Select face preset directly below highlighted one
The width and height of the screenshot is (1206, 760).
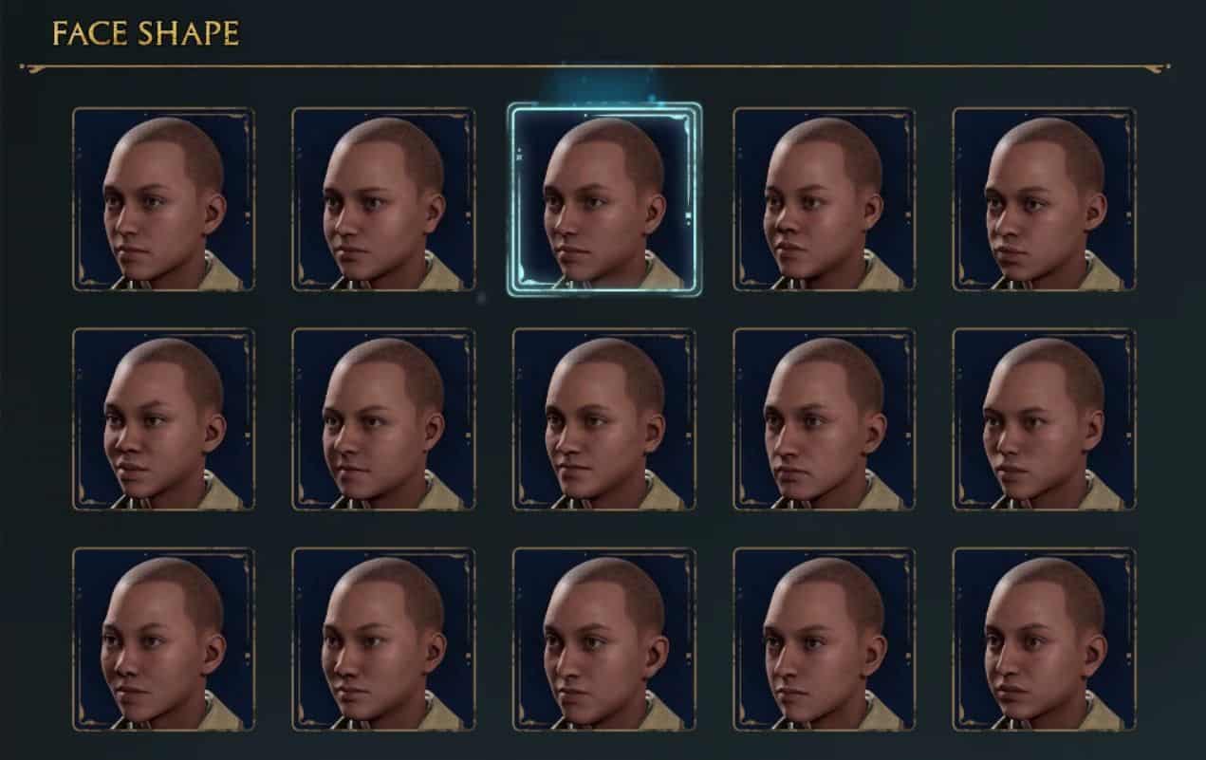[604, 419]
